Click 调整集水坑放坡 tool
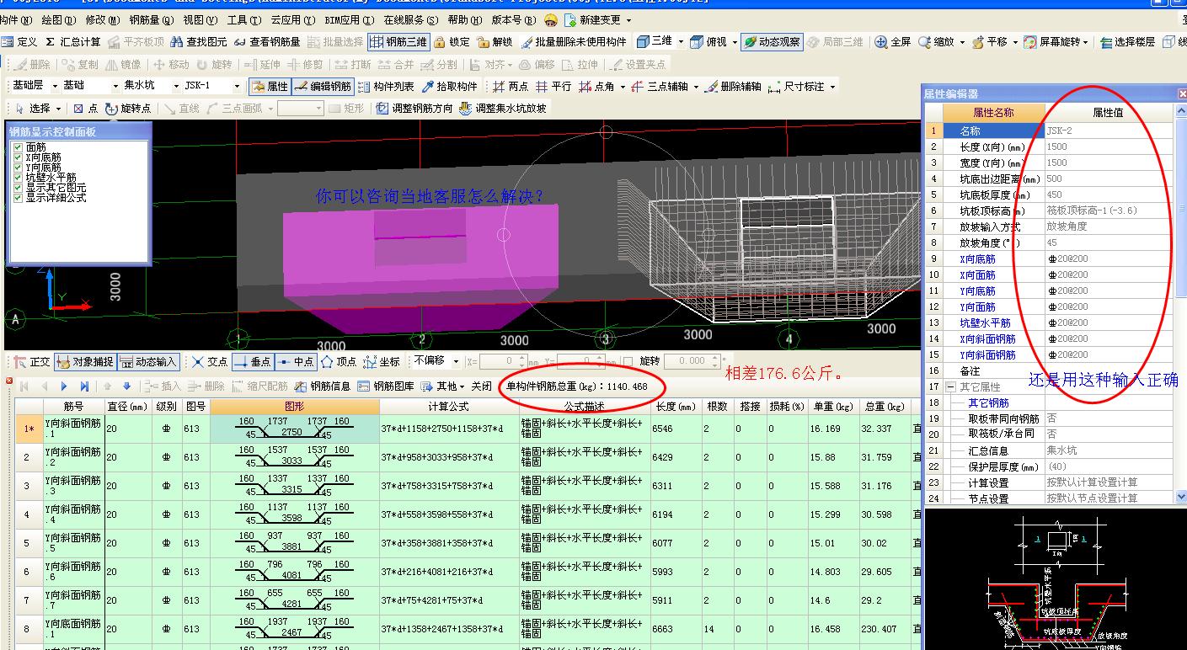The image size is (1187, 650). point(503,108)
